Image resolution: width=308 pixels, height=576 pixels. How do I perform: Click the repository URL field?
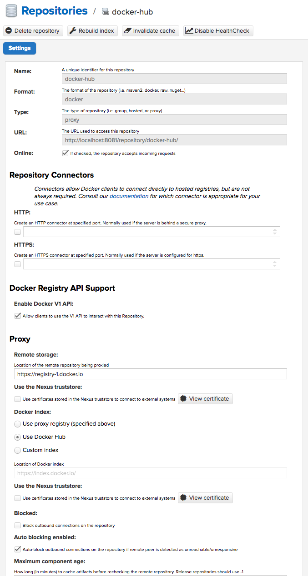click(x=174, y=140)
